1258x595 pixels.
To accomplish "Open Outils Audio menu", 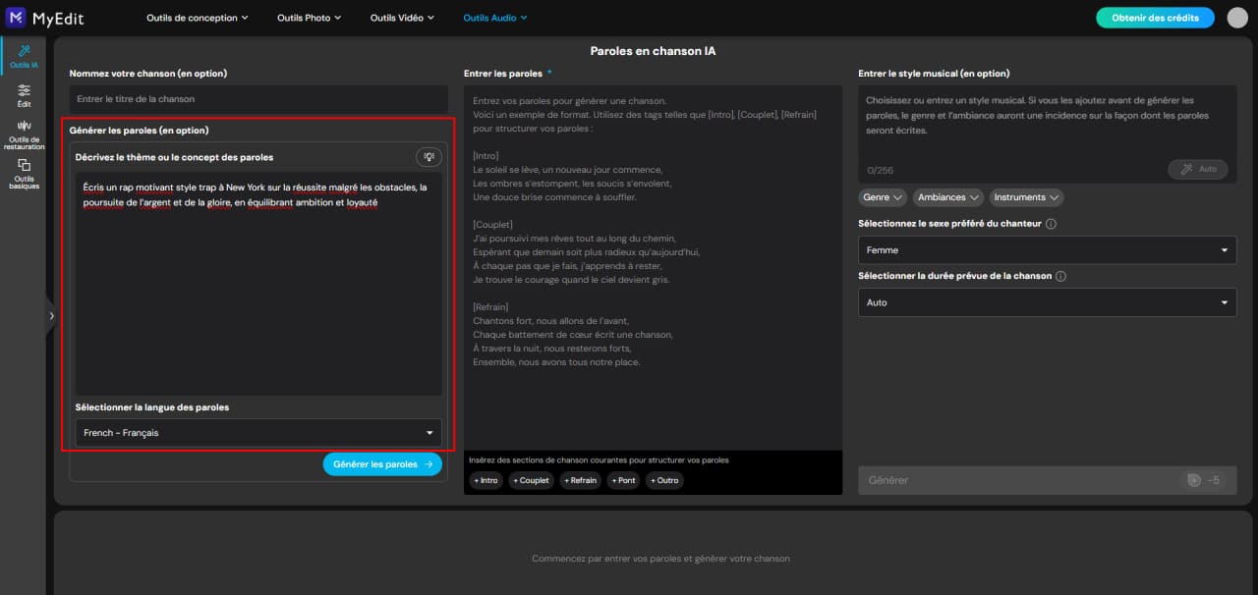I will 495,18.
